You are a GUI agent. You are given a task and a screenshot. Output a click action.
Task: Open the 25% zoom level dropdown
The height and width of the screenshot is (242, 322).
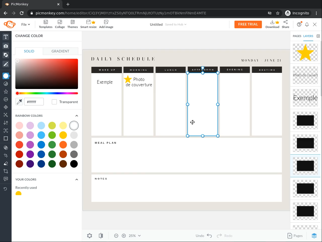(135, 236)
